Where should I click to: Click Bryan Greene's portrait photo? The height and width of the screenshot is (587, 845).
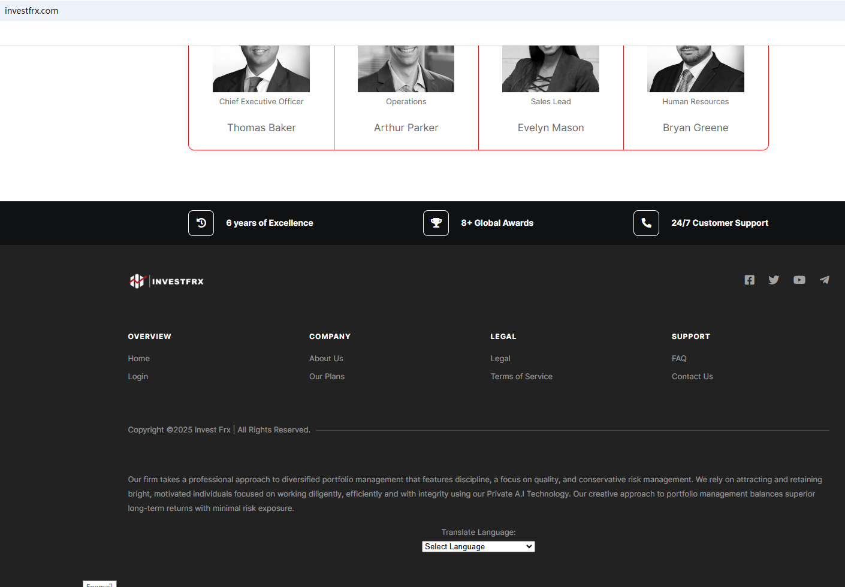696,69
